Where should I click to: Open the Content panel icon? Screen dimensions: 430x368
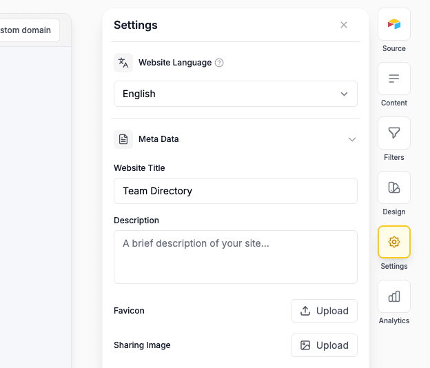[x=393, y=79]
